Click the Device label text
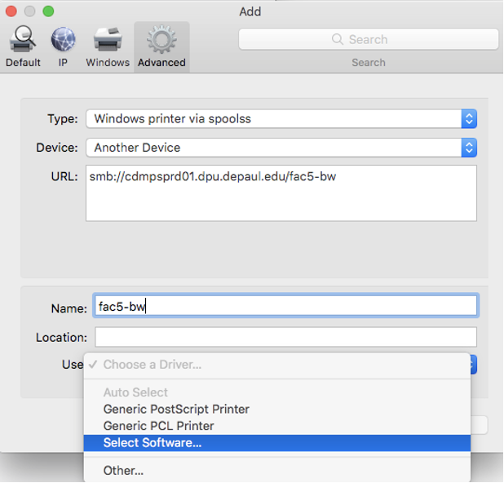The image size is (504, 483). [x=57, y=148]
